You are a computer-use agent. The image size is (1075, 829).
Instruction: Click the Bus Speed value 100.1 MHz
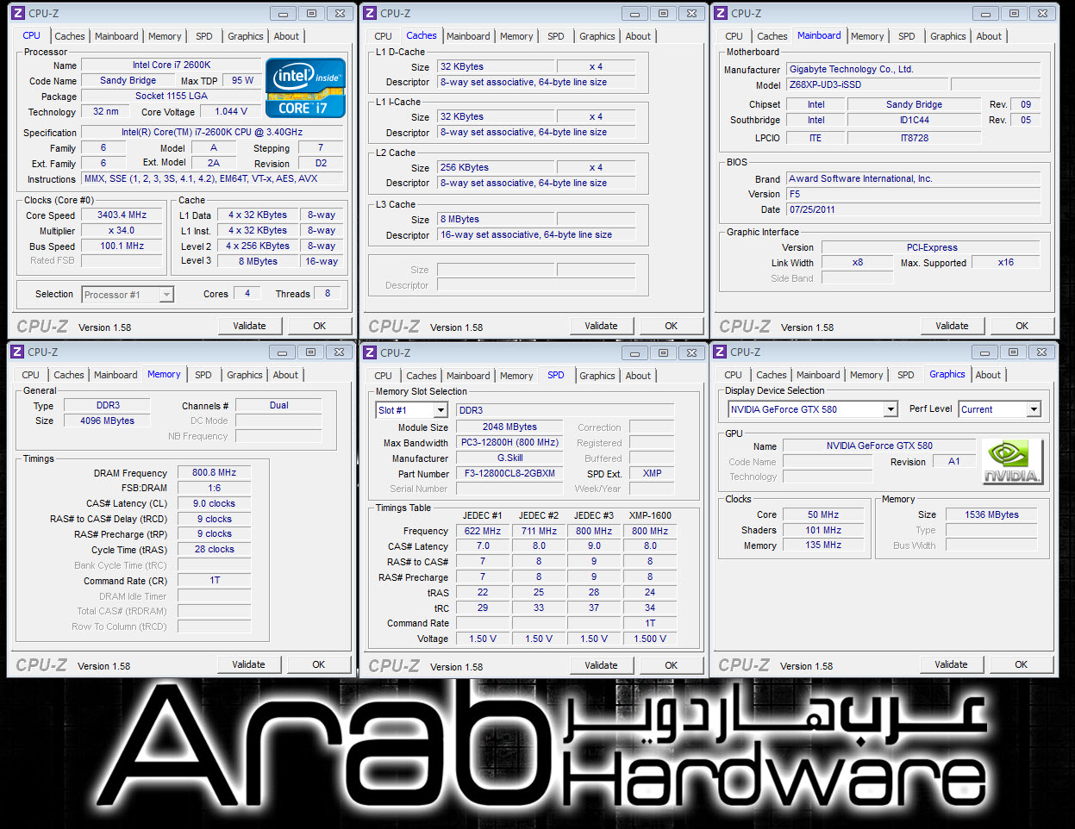coord(122,246)
